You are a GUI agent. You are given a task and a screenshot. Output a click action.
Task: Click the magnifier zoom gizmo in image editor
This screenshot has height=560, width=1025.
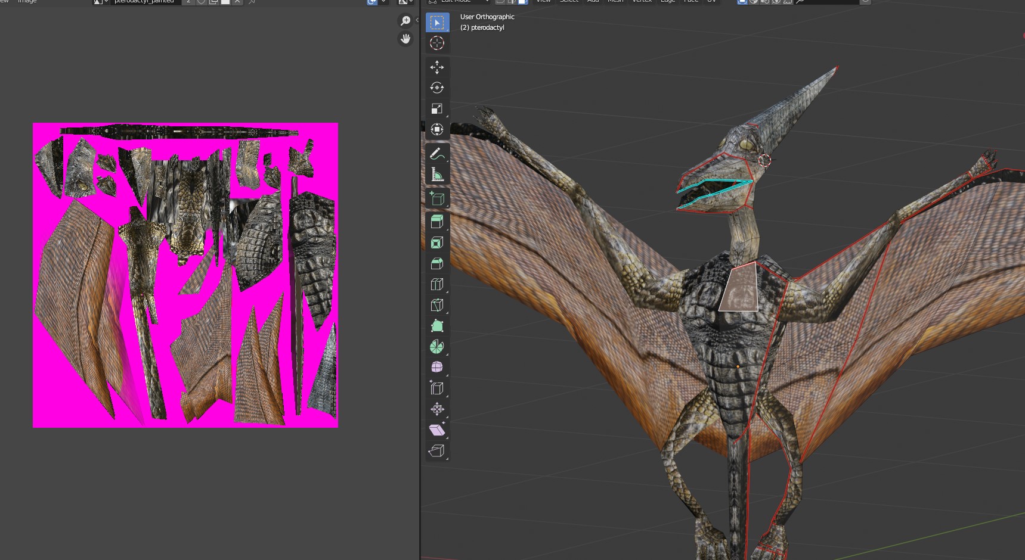click(x=405, y=21)
